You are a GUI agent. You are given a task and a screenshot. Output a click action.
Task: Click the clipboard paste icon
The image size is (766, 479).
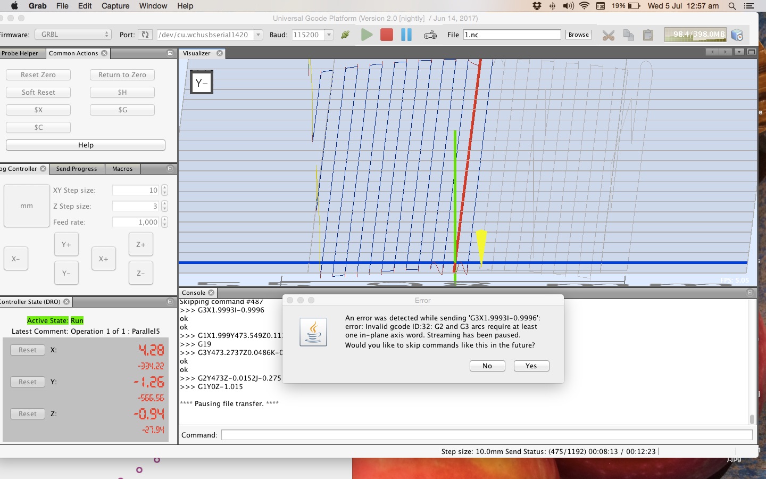648,35
